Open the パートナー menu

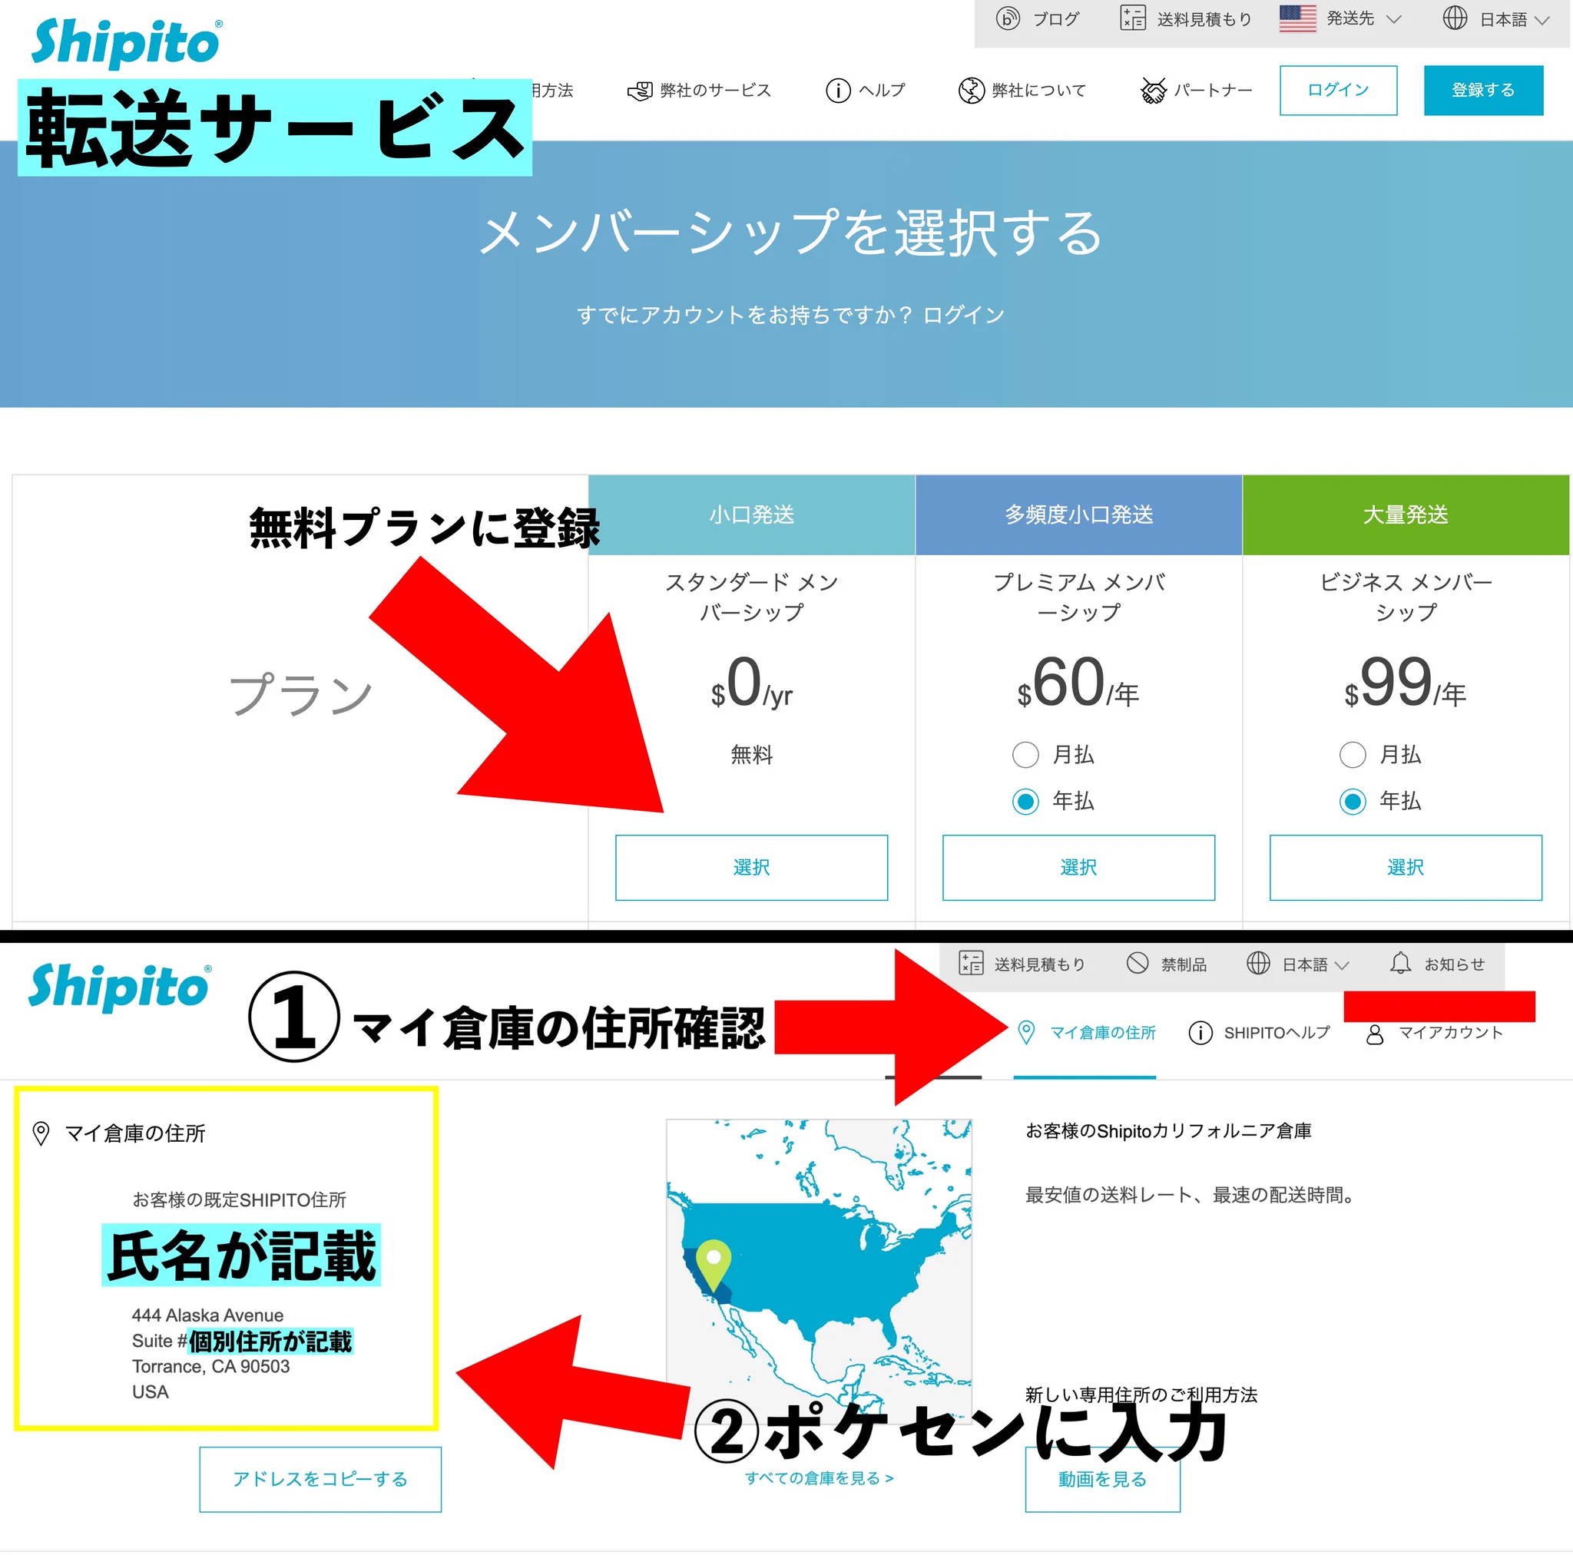(x=1212, y=91)
